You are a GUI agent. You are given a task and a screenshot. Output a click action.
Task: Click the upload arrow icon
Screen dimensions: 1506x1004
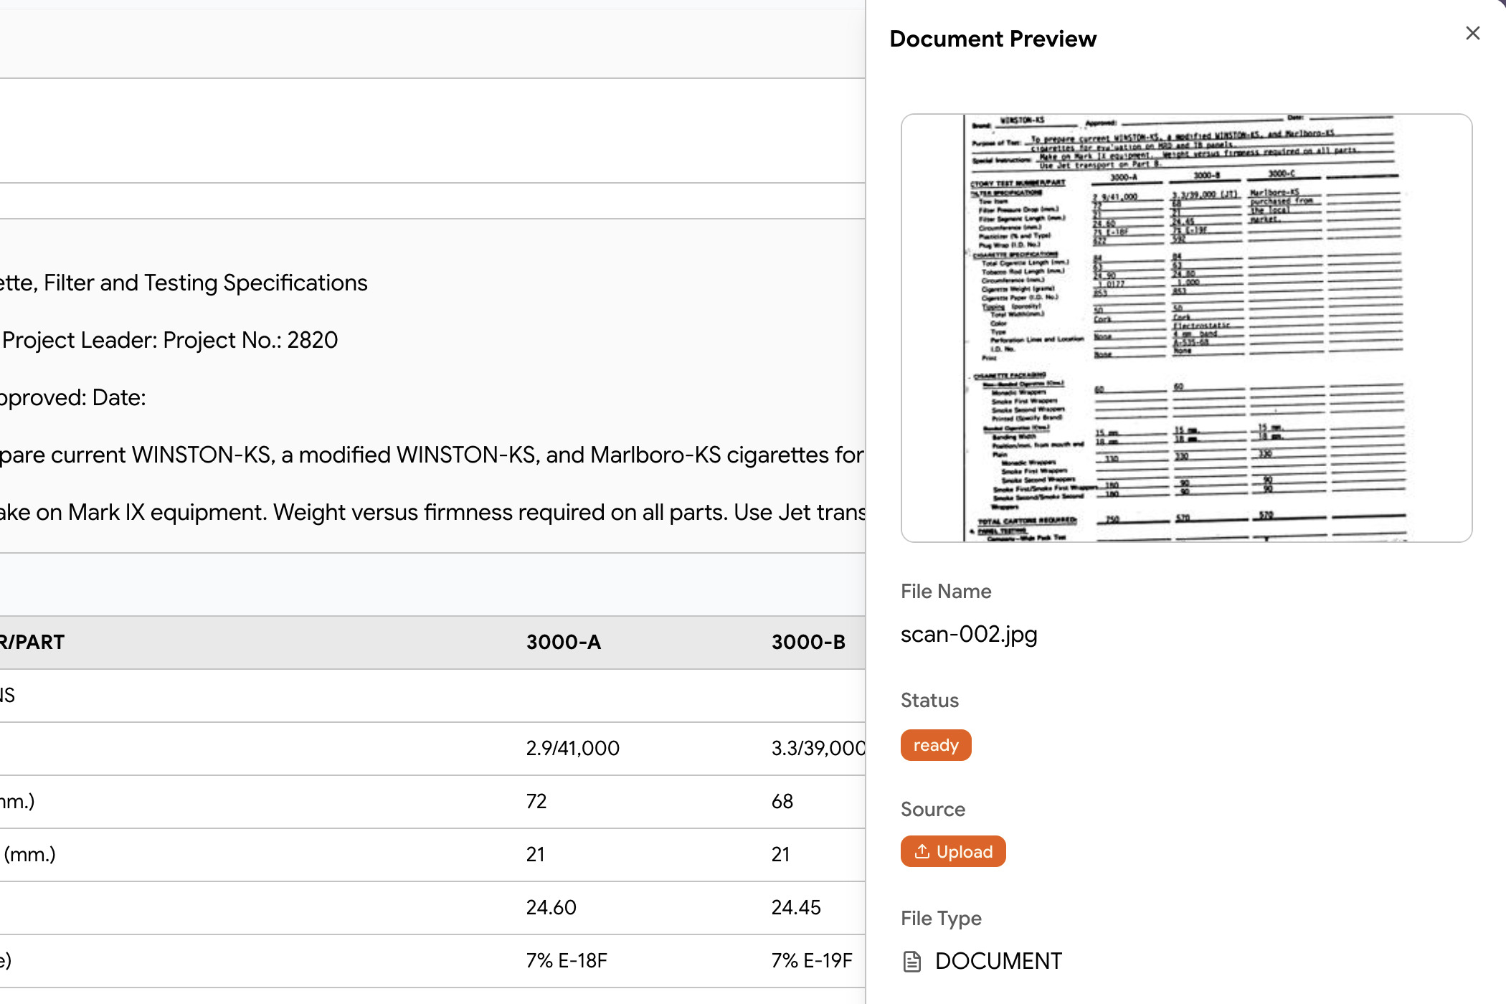pos(922,851)
